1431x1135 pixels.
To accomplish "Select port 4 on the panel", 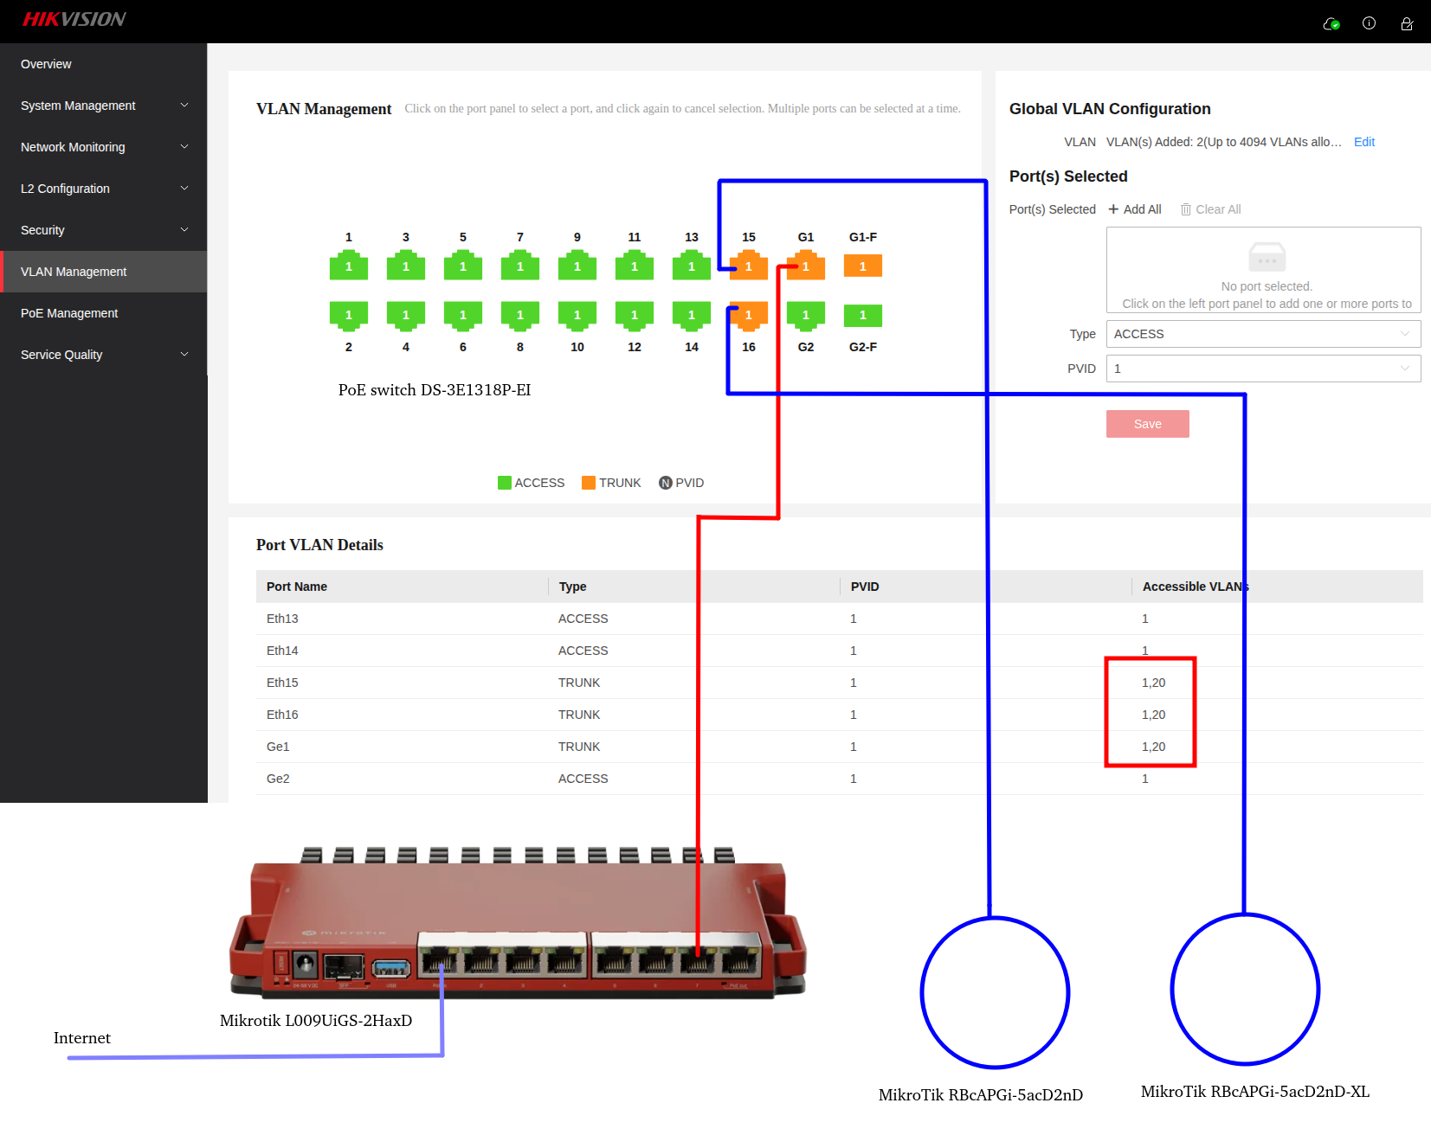I will click(406, 316).
